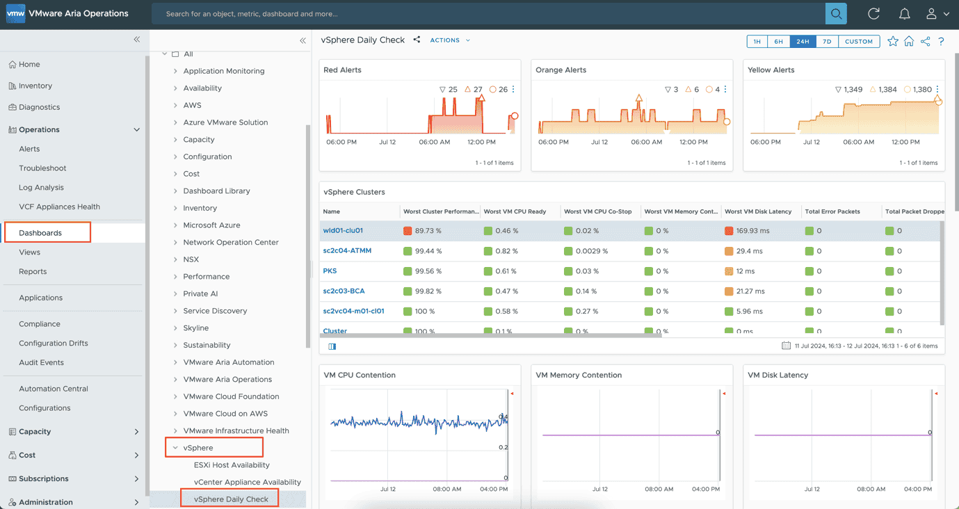Open the Actions dropdown

pos(449,40)
